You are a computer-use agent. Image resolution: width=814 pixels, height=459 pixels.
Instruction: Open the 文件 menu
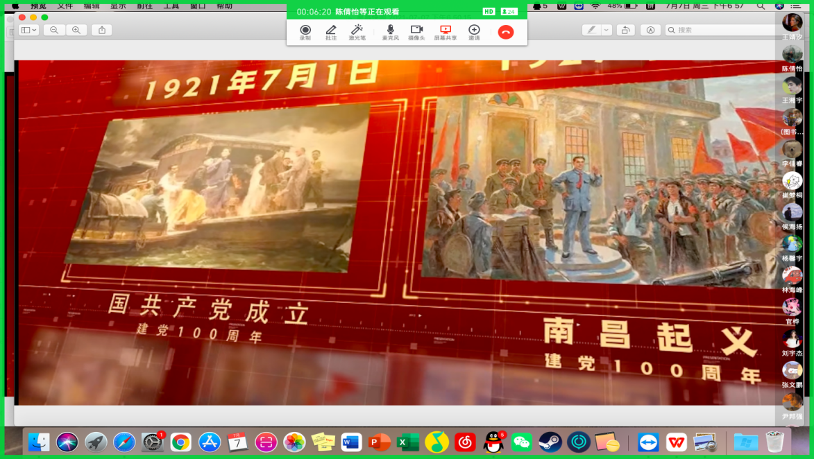[65, 6]
